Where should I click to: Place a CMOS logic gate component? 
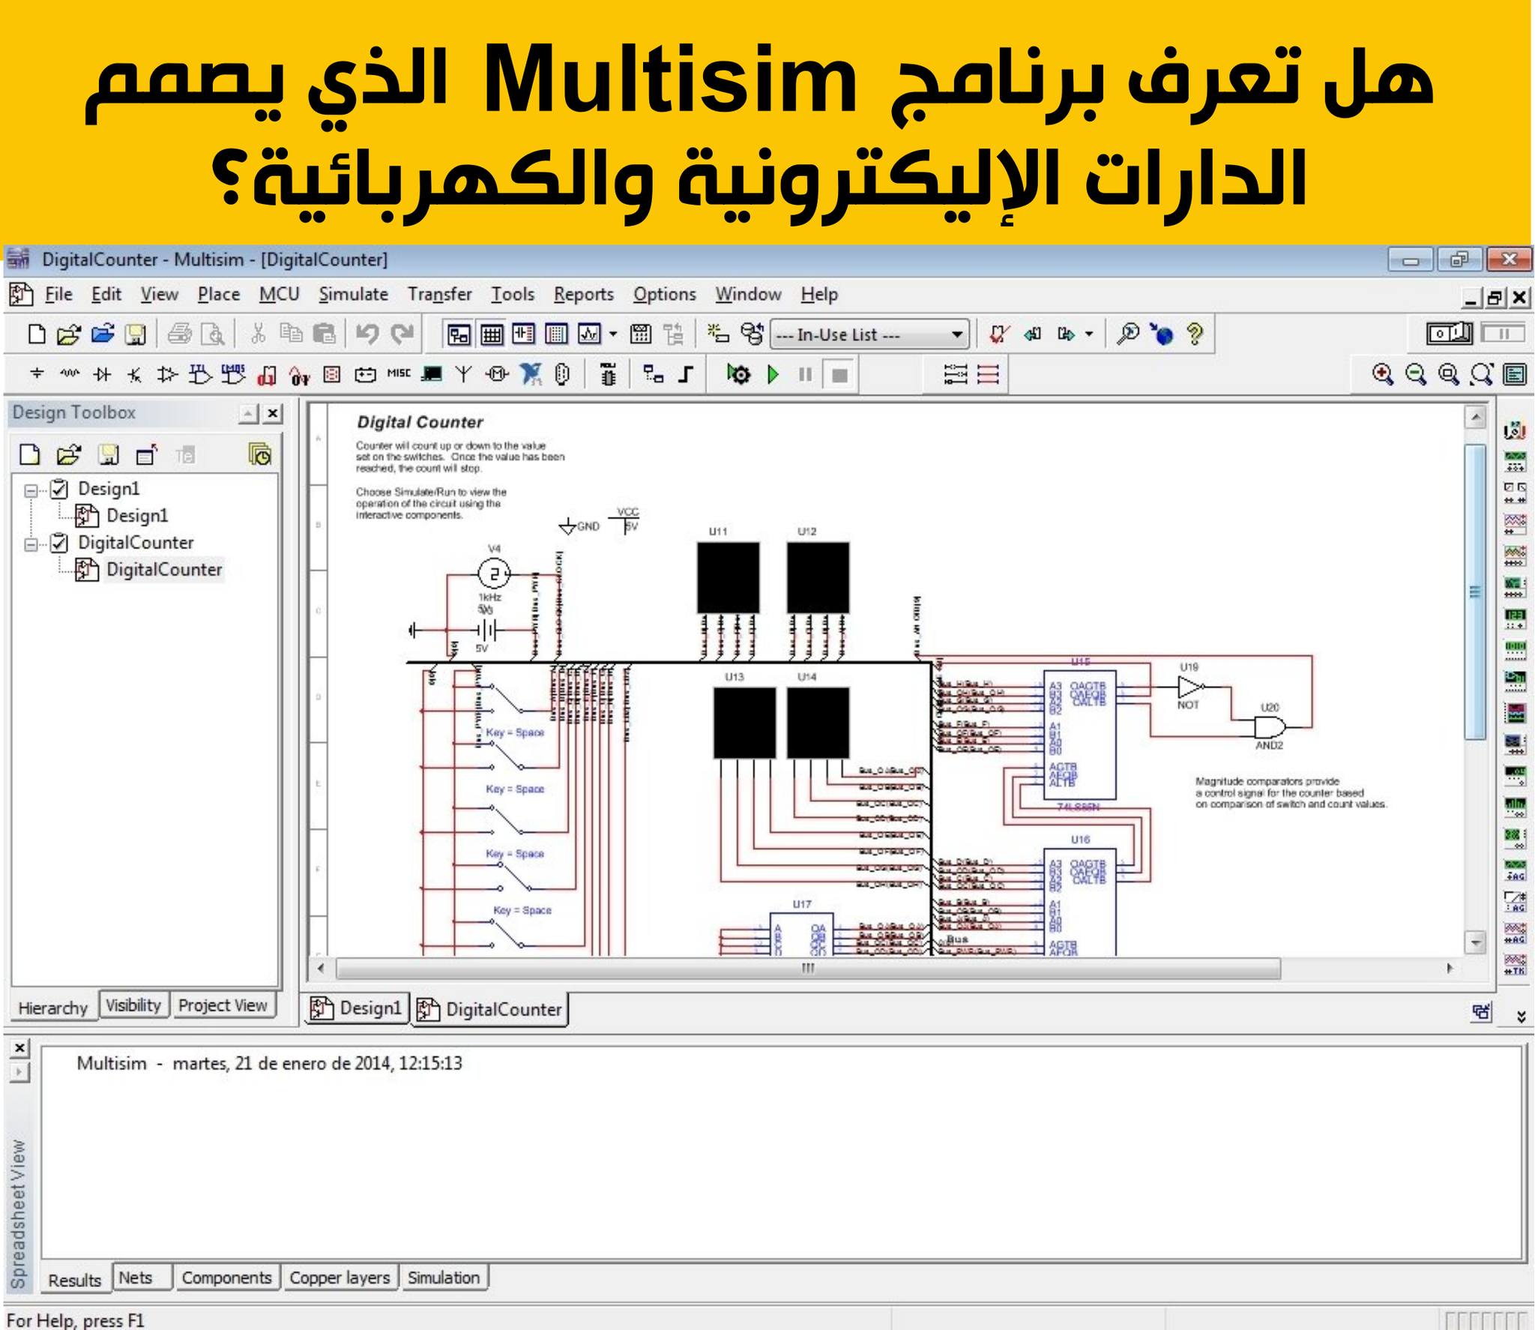tap(233, 374)
